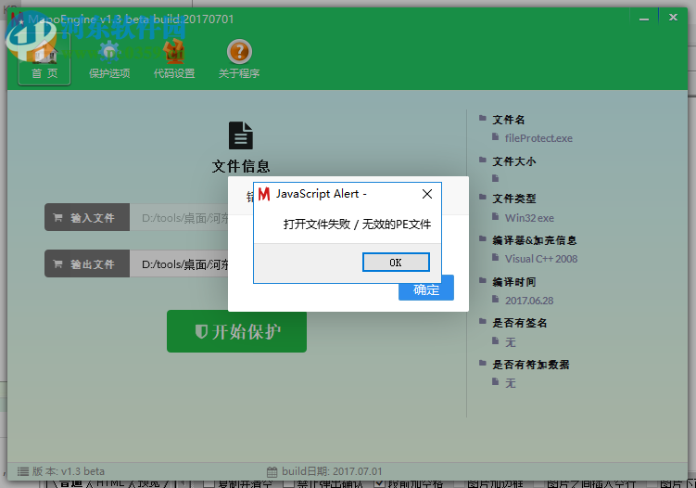Click the 输入文件 input file button

pos(87,217)
